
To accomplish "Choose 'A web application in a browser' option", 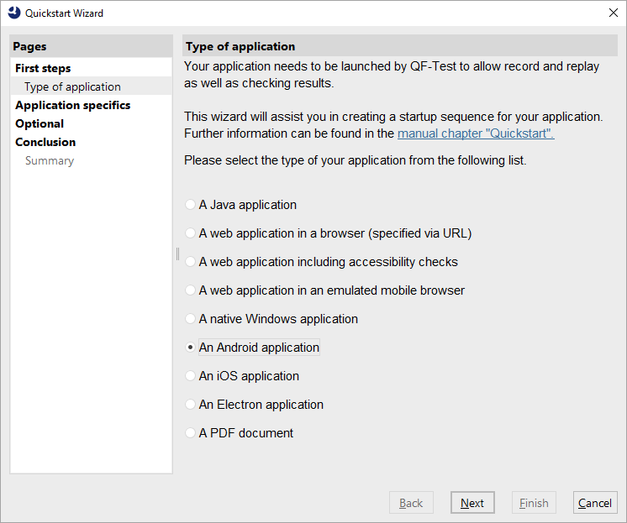I will [191, 233].
